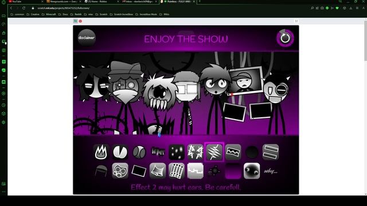Open the 'common' bookmarks folder
Image resolution: width=367 pixels, height=206 pixels.
click(x=17, y=14)
